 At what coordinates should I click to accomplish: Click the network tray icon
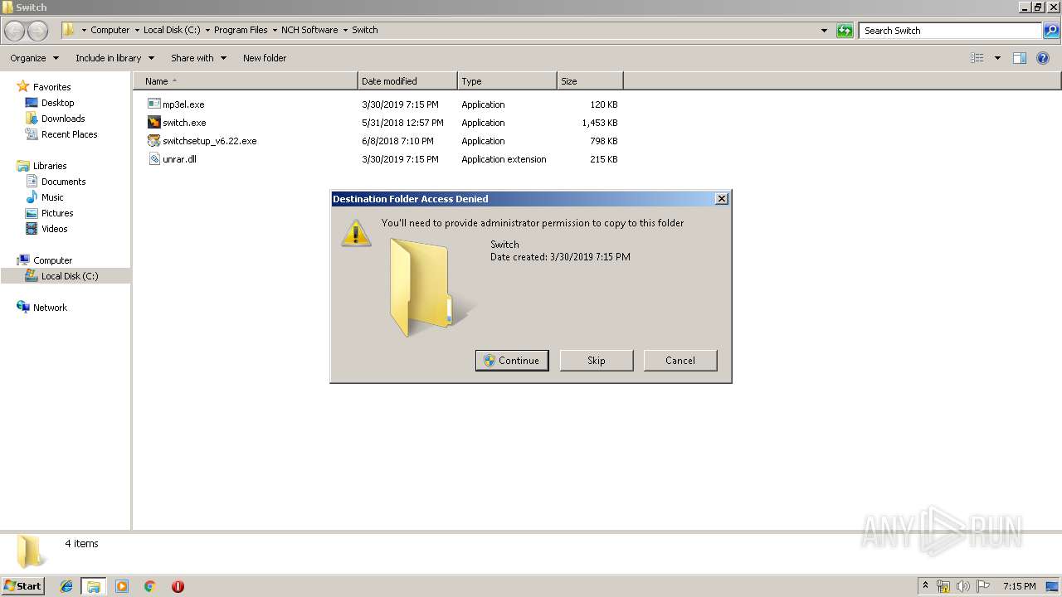coord(943,586)
